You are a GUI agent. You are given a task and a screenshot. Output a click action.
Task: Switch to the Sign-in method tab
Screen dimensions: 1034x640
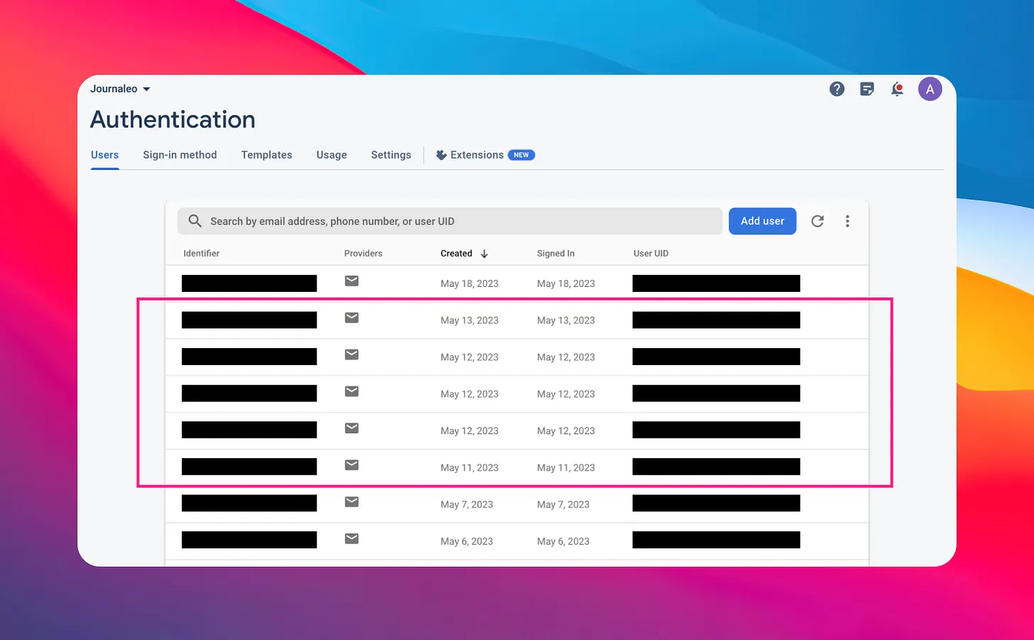(x=180, y=155)
